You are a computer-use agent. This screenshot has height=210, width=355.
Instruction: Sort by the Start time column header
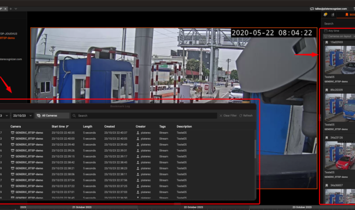click(58, 127)
